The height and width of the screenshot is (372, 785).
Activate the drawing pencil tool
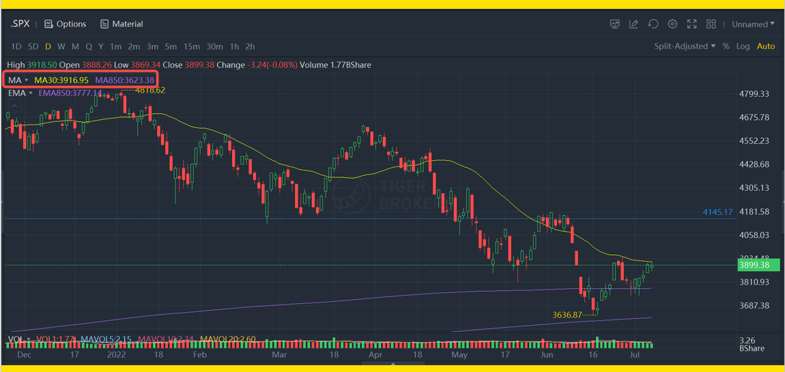633,24
